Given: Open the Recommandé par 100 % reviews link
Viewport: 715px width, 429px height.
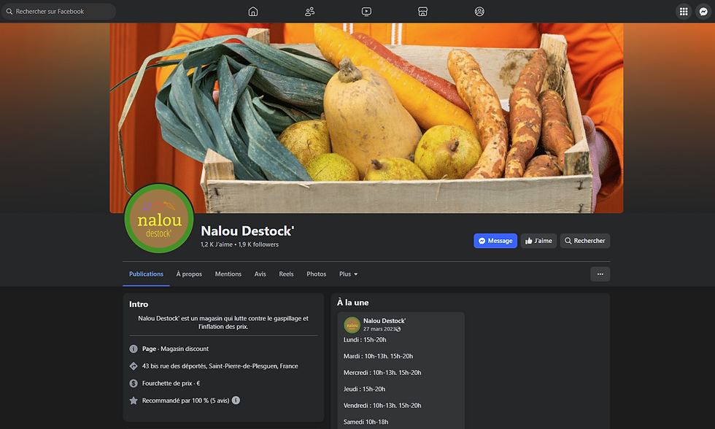Looking at the screenshot, I should click(185, 401).
